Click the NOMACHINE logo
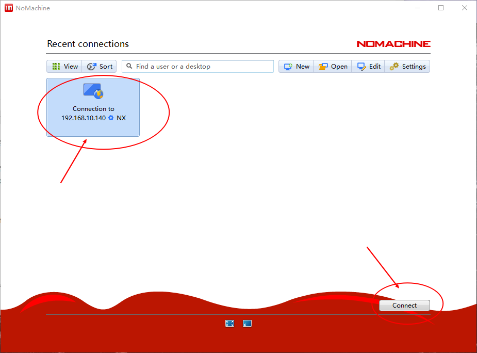Image resolution: width=477 pixels, height=353 pixels. tap(393, 44)
